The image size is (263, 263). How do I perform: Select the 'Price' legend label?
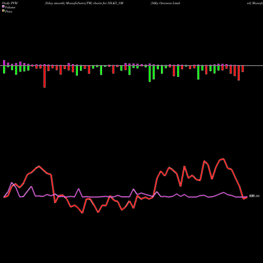[x=8, y=12]
